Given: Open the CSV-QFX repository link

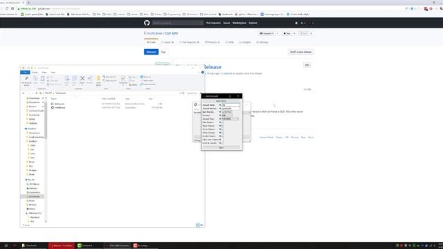Looking at the screenshot, I should [172, 33].
